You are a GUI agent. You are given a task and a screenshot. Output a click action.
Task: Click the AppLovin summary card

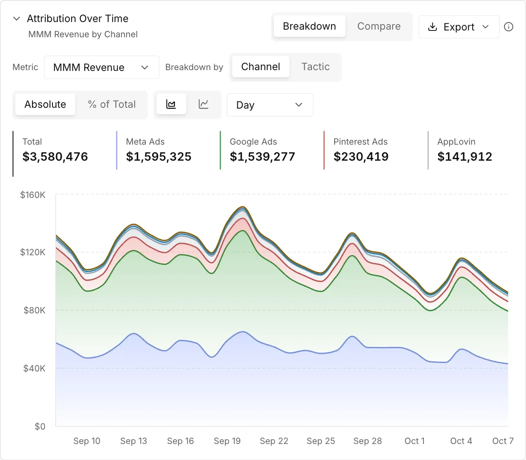pos(471,150)
